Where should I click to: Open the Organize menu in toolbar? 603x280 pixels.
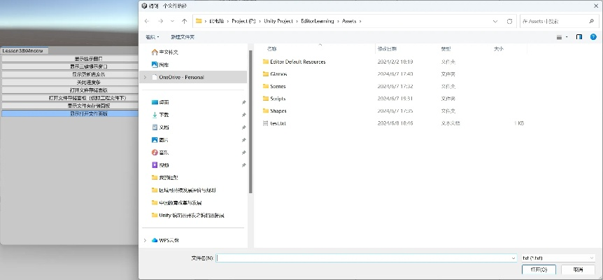click(x=152, y=36)
